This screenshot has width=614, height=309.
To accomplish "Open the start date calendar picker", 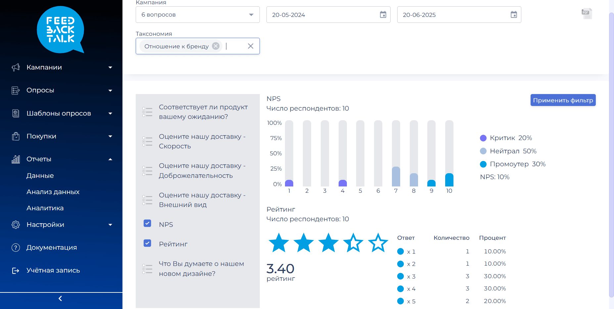I will pyautogui.click(x=383, y=15).
